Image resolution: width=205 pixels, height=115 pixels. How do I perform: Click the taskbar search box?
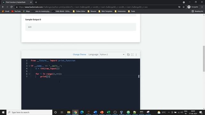point(29,112)
